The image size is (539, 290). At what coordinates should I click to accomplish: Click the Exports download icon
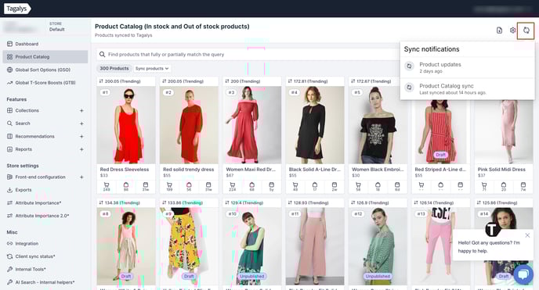[9, 190]
